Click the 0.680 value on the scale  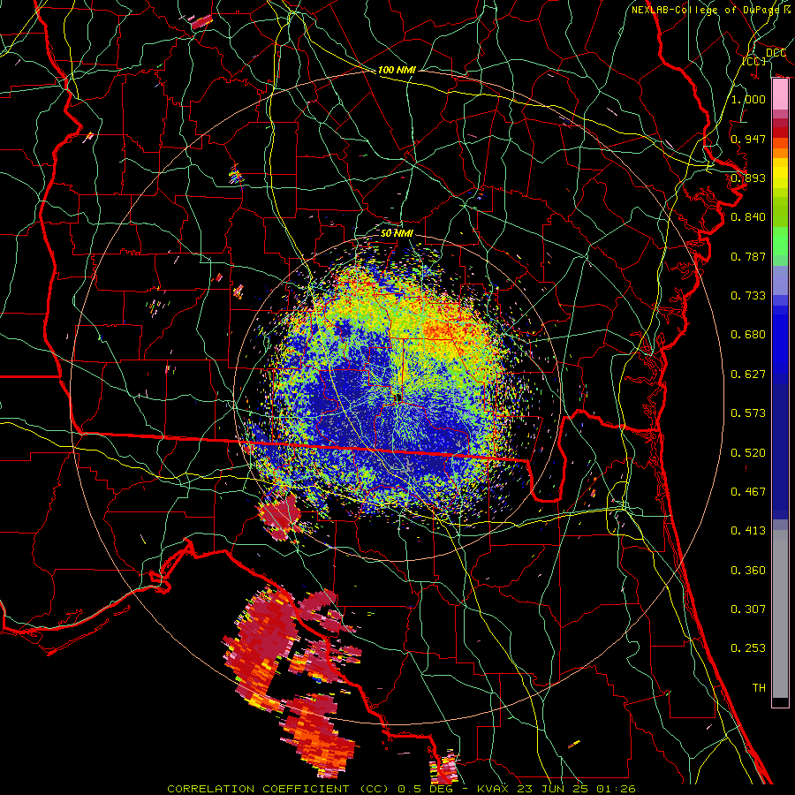748,335
